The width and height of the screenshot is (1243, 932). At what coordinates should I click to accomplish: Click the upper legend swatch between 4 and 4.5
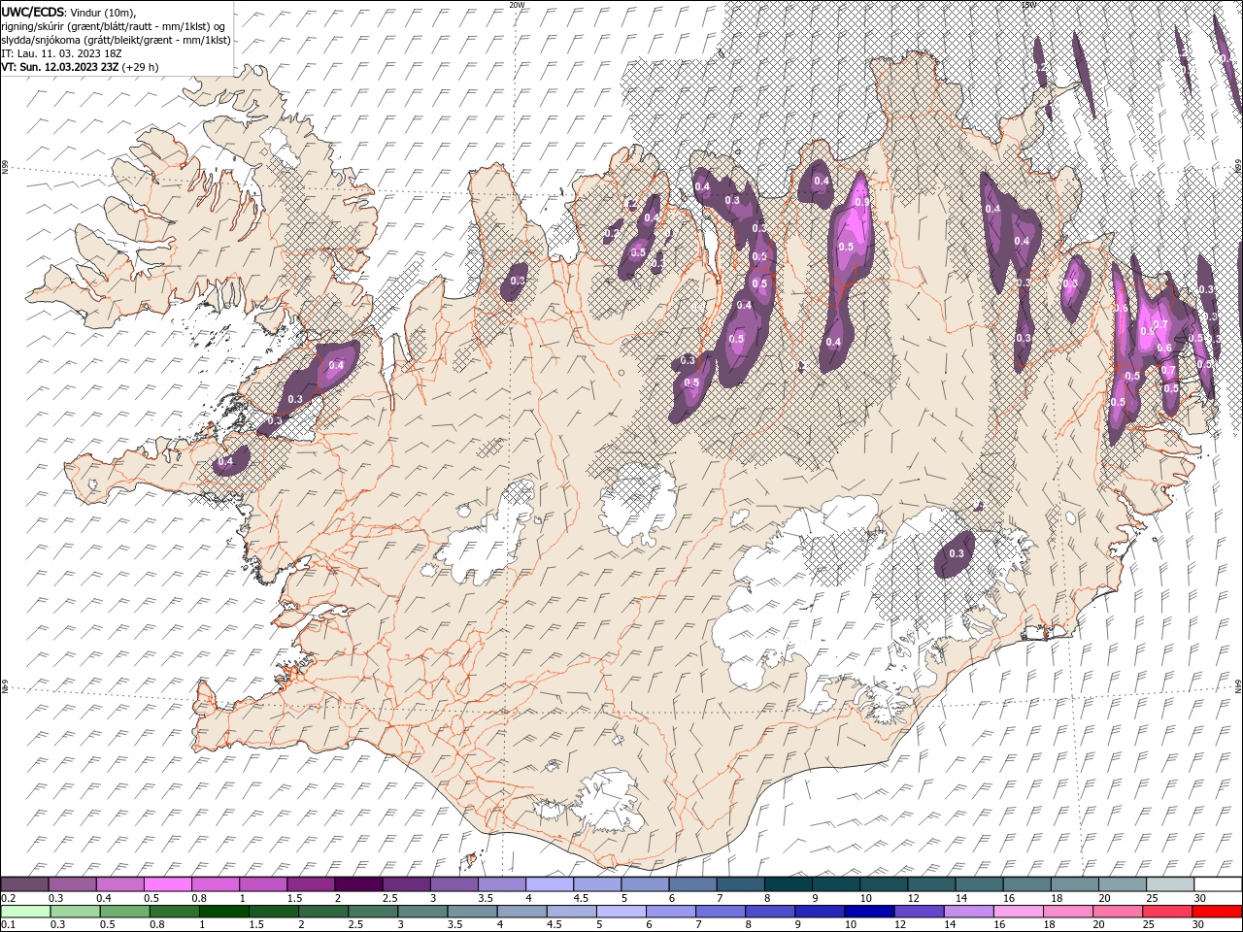tap(550, 884)
